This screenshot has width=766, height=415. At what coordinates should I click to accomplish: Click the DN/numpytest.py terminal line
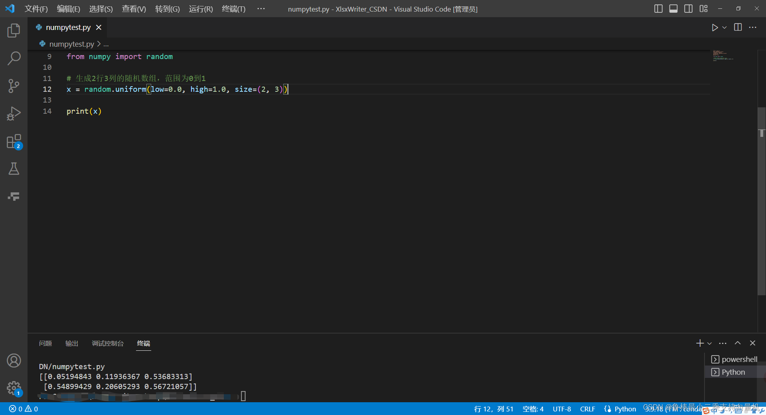tap(72, 366)
